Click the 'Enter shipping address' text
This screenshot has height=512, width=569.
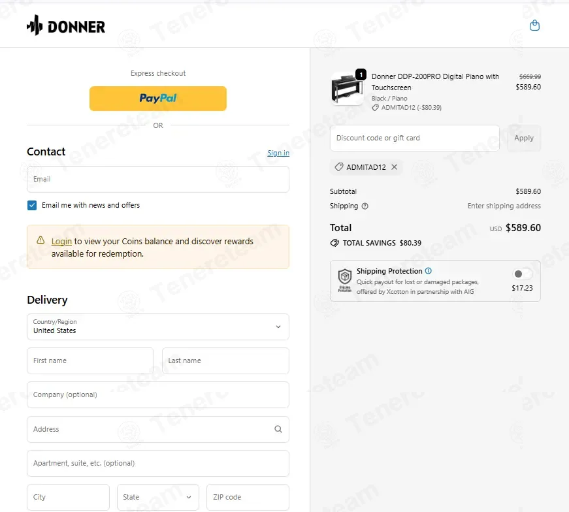tap(504, 206)
